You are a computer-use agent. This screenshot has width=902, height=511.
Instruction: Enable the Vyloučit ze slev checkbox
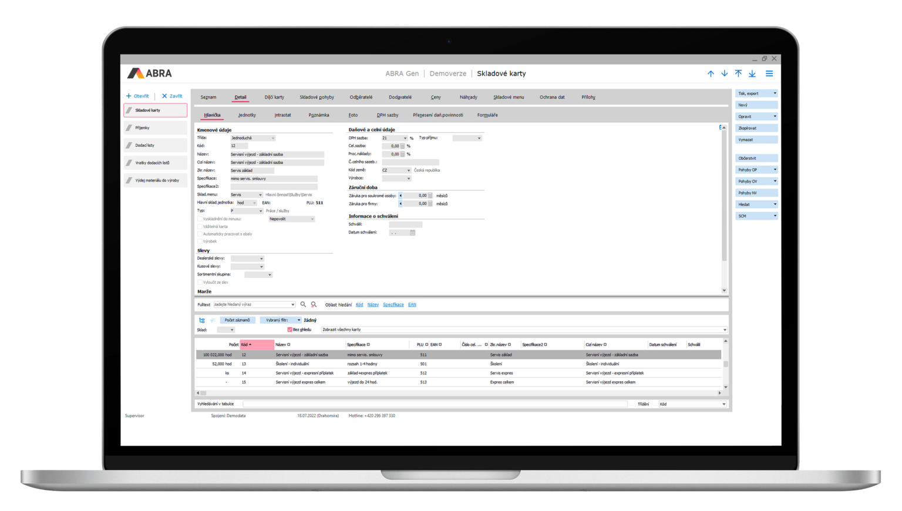coord(200,282)
